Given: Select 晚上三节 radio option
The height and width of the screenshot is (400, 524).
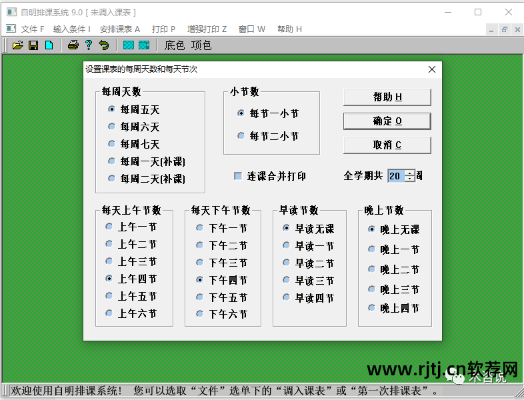Looking at the screenshot, I should 394,289.
